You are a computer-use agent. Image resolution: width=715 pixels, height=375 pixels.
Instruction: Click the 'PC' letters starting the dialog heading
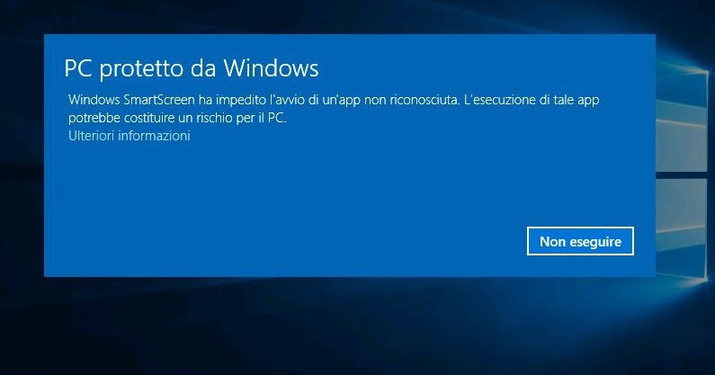tap(78, 68)
